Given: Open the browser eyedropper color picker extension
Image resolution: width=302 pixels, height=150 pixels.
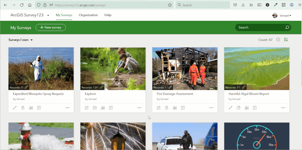Looking at the screenshot, I should tap(276, 5).
